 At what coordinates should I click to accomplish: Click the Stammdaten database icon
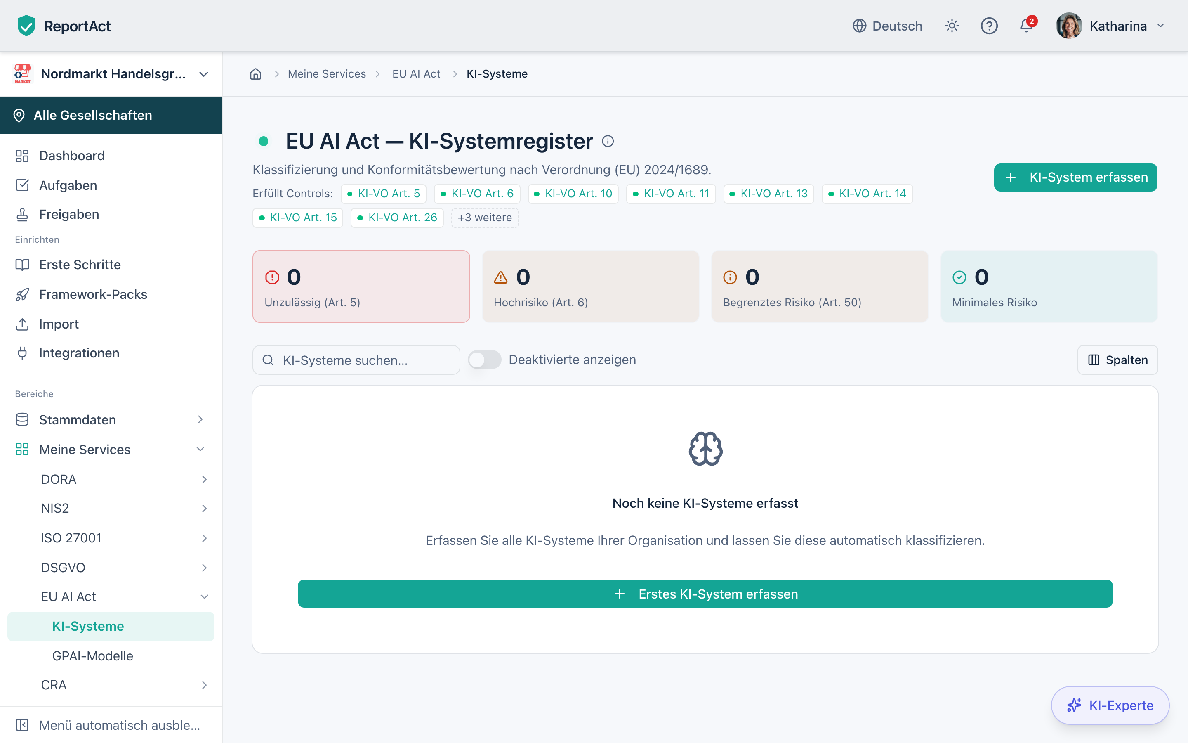point(22,420)
